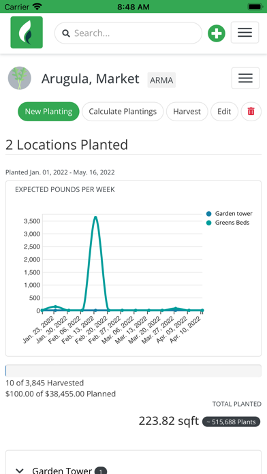
Task: Open the top navigation hamburger menu
Action: click(x=245, y=32)
